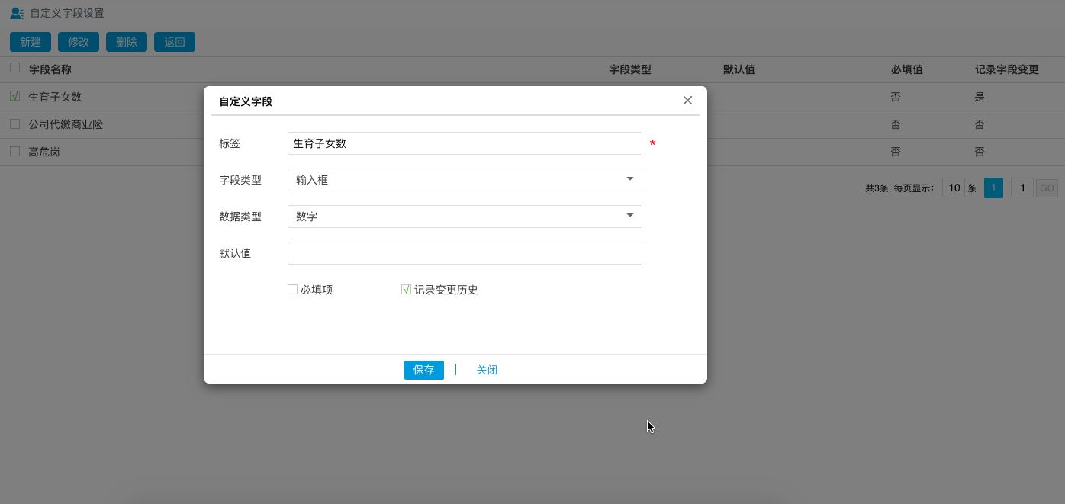This screenshot has height=504, width=1065.
Task: Click the 保存 button
Action: (423, 370)
